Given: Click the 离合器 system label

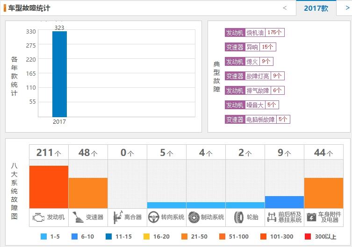Looking at the screenshot, I should coord(133,217).
